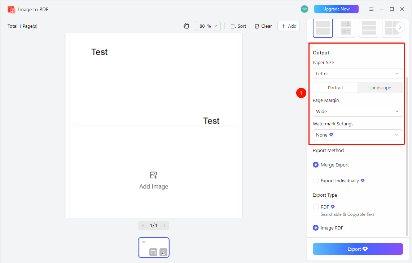
Task: Click the Export button
Action: 358,249
